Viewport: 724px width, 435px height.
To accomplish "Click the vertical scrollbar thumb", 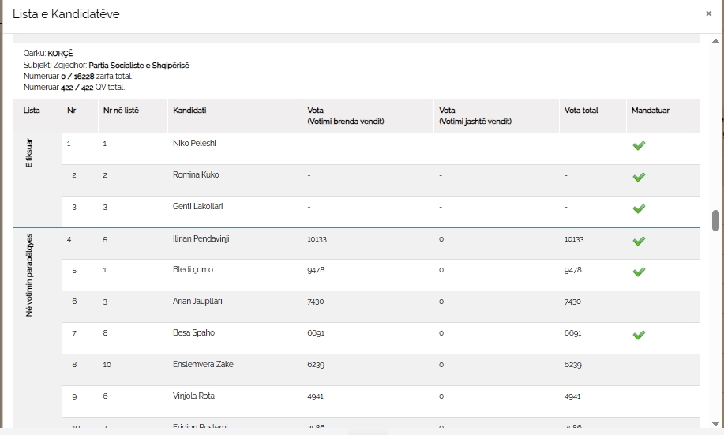I will point(715,220).
